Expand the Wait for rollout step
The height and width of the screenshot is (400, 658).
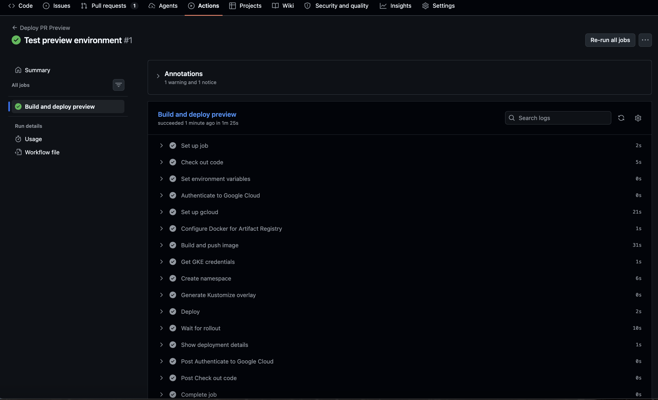point(161,328)
